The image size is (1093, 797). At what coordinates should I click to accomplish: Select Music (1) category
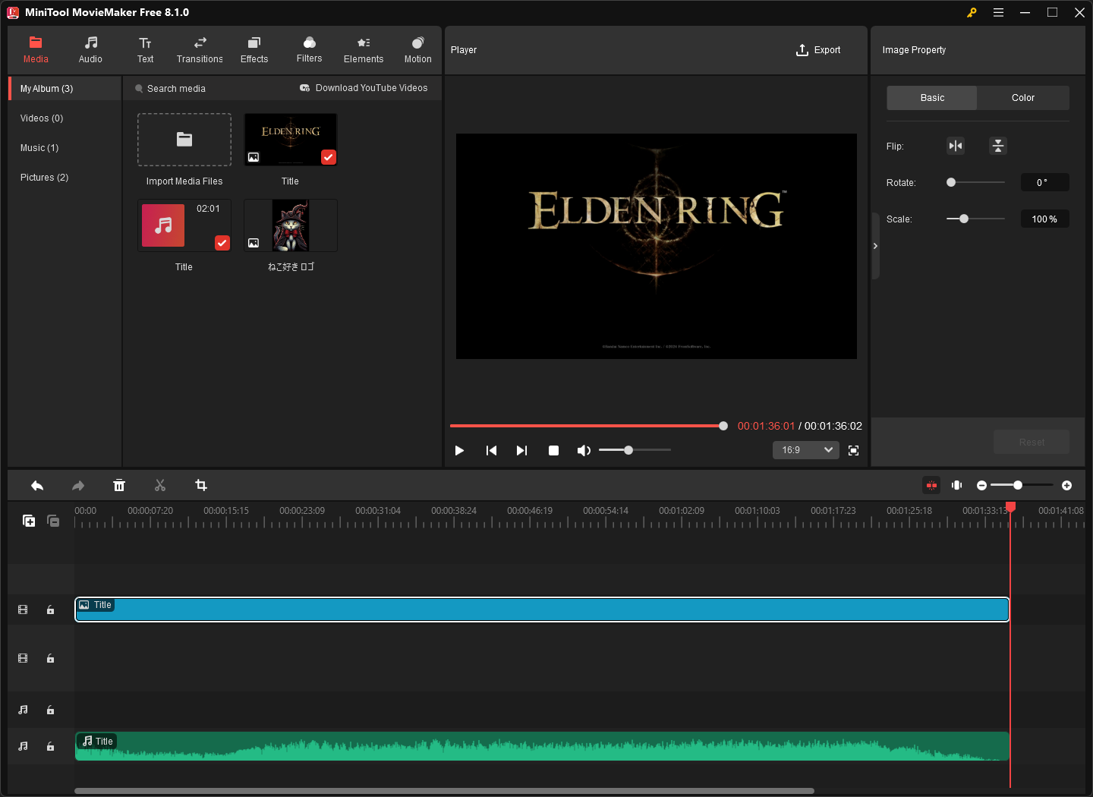pos(65,148)
